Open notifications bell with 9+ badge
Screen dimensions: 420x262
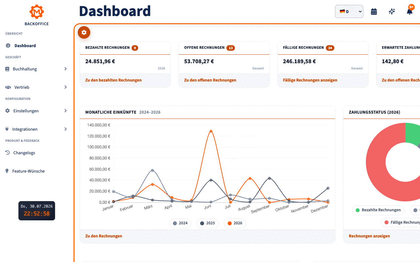(x=409, y=11)
